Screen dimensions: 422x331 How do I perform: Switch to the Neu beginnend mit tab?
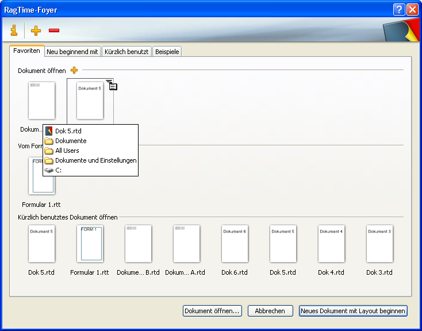(x=73, y=52)
